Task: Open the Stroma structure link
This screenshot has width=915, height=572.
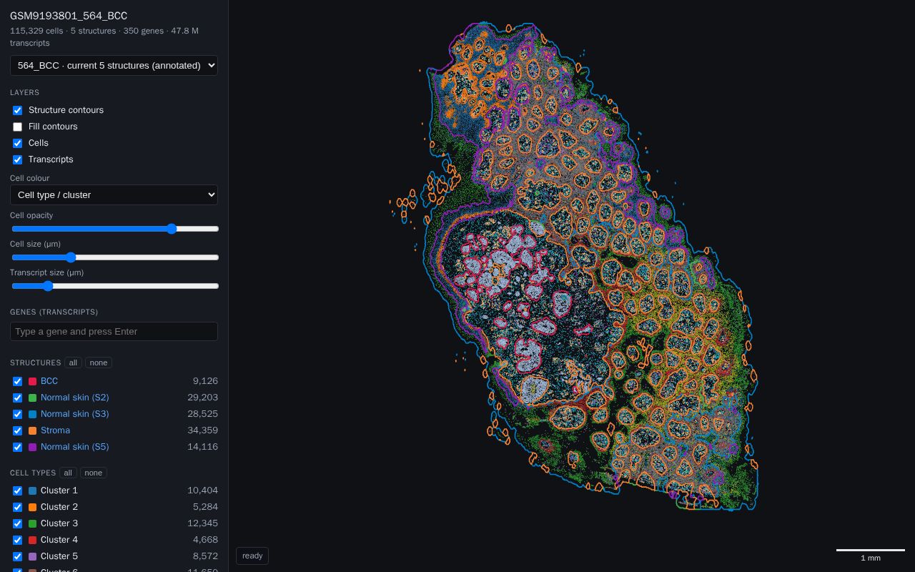Action: pos(55,430)
